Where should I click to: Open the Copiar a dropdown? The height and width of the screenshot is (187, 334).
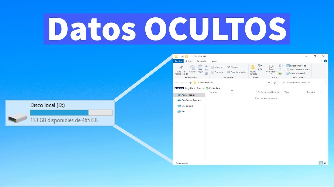[218, 72]
